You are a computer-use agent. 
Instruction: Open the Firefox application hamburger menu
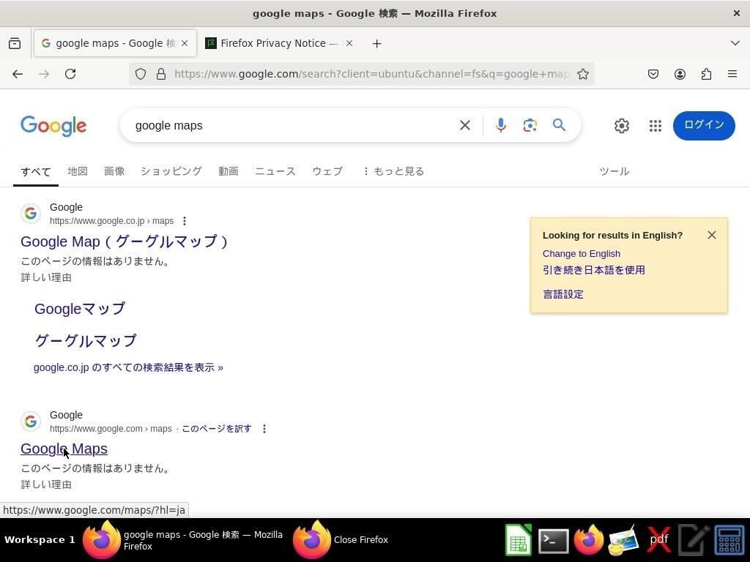(x=732, y=74)
